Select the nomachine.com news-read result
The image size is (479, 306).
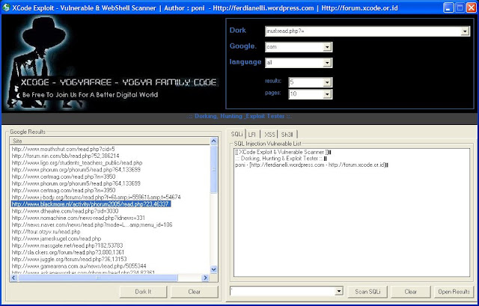point(79,218)
